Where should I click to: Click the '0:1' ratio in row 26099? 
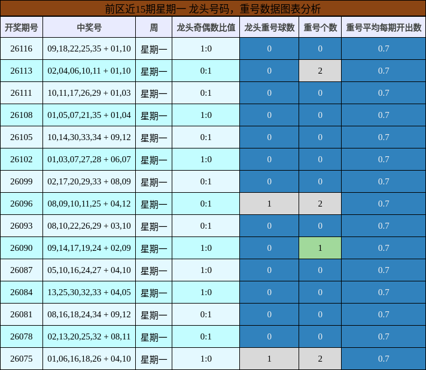coord(206,181)
